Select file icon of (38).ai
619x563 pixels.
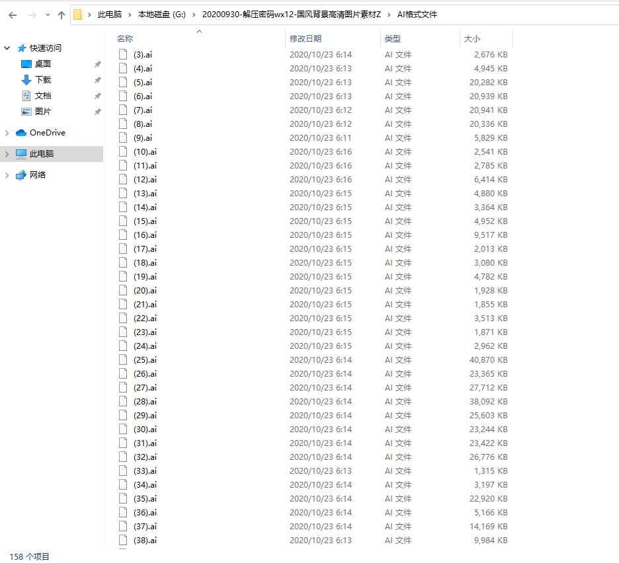[x=123, y=540]
